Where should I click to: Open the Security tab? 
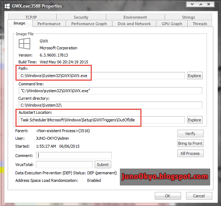coord(81,17)
